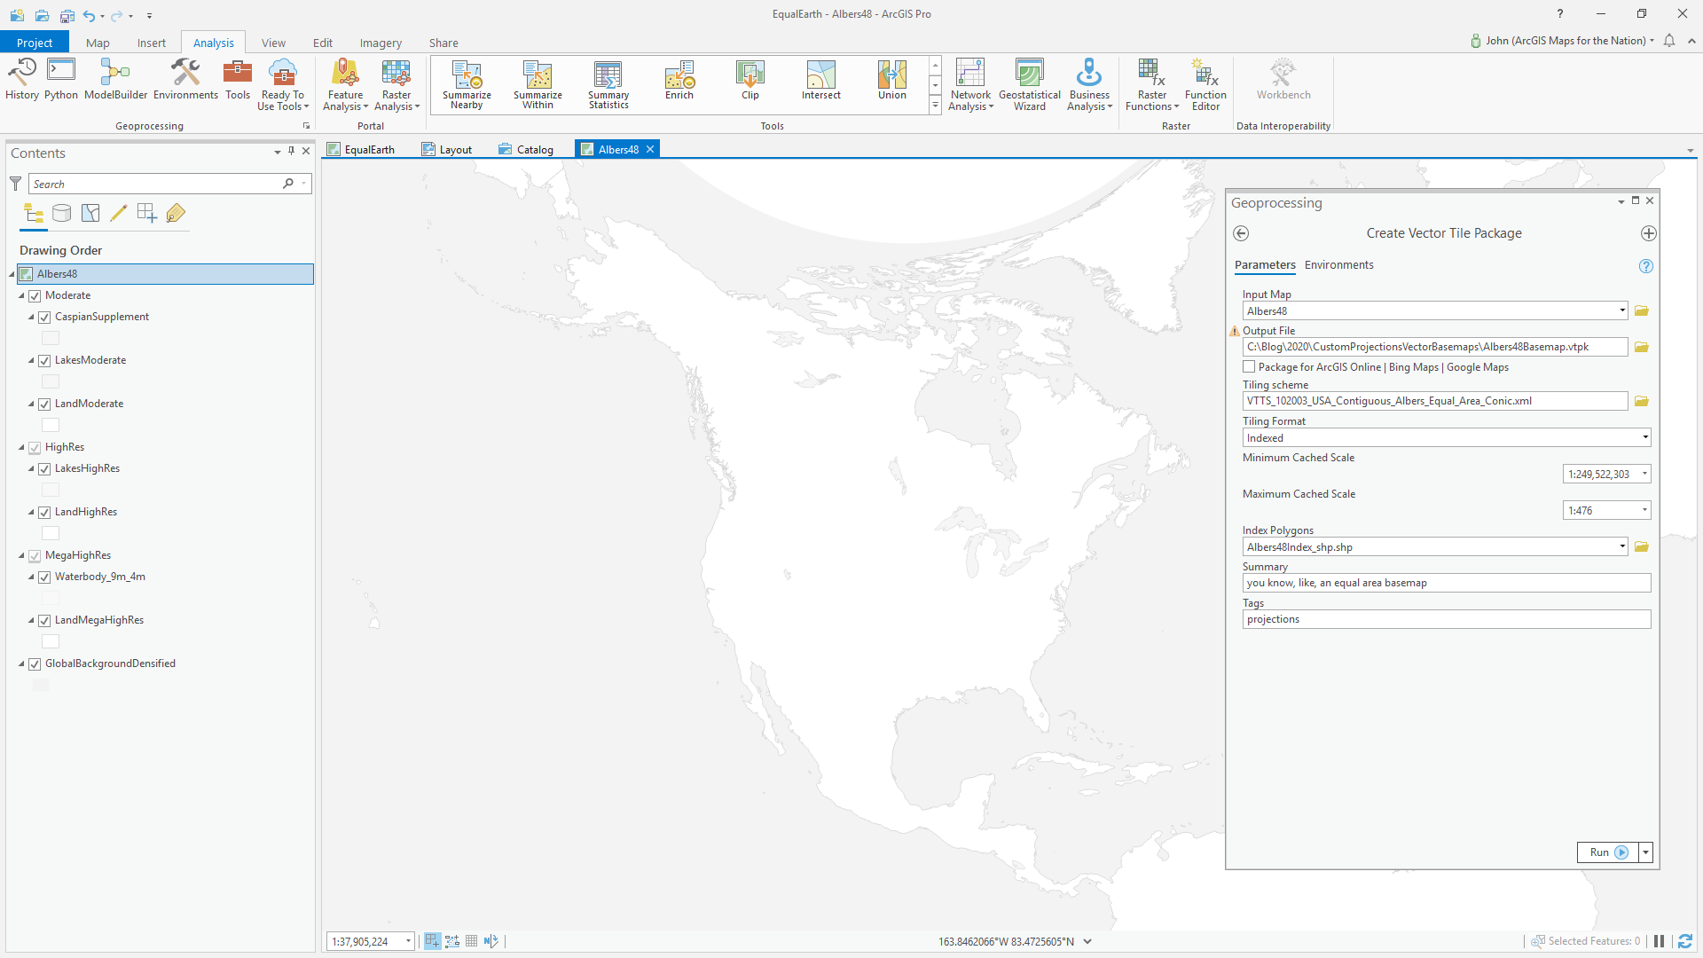The height and width of the screenshot is (958, 1703).
Task: Switch to Environments tab in Geoprocessing
Action: 1338,265
